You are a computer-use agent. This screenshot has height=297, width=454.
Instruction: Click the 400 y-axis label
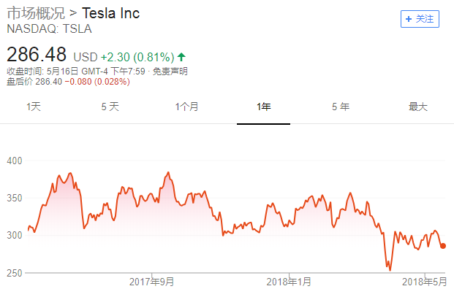point(15,161)
